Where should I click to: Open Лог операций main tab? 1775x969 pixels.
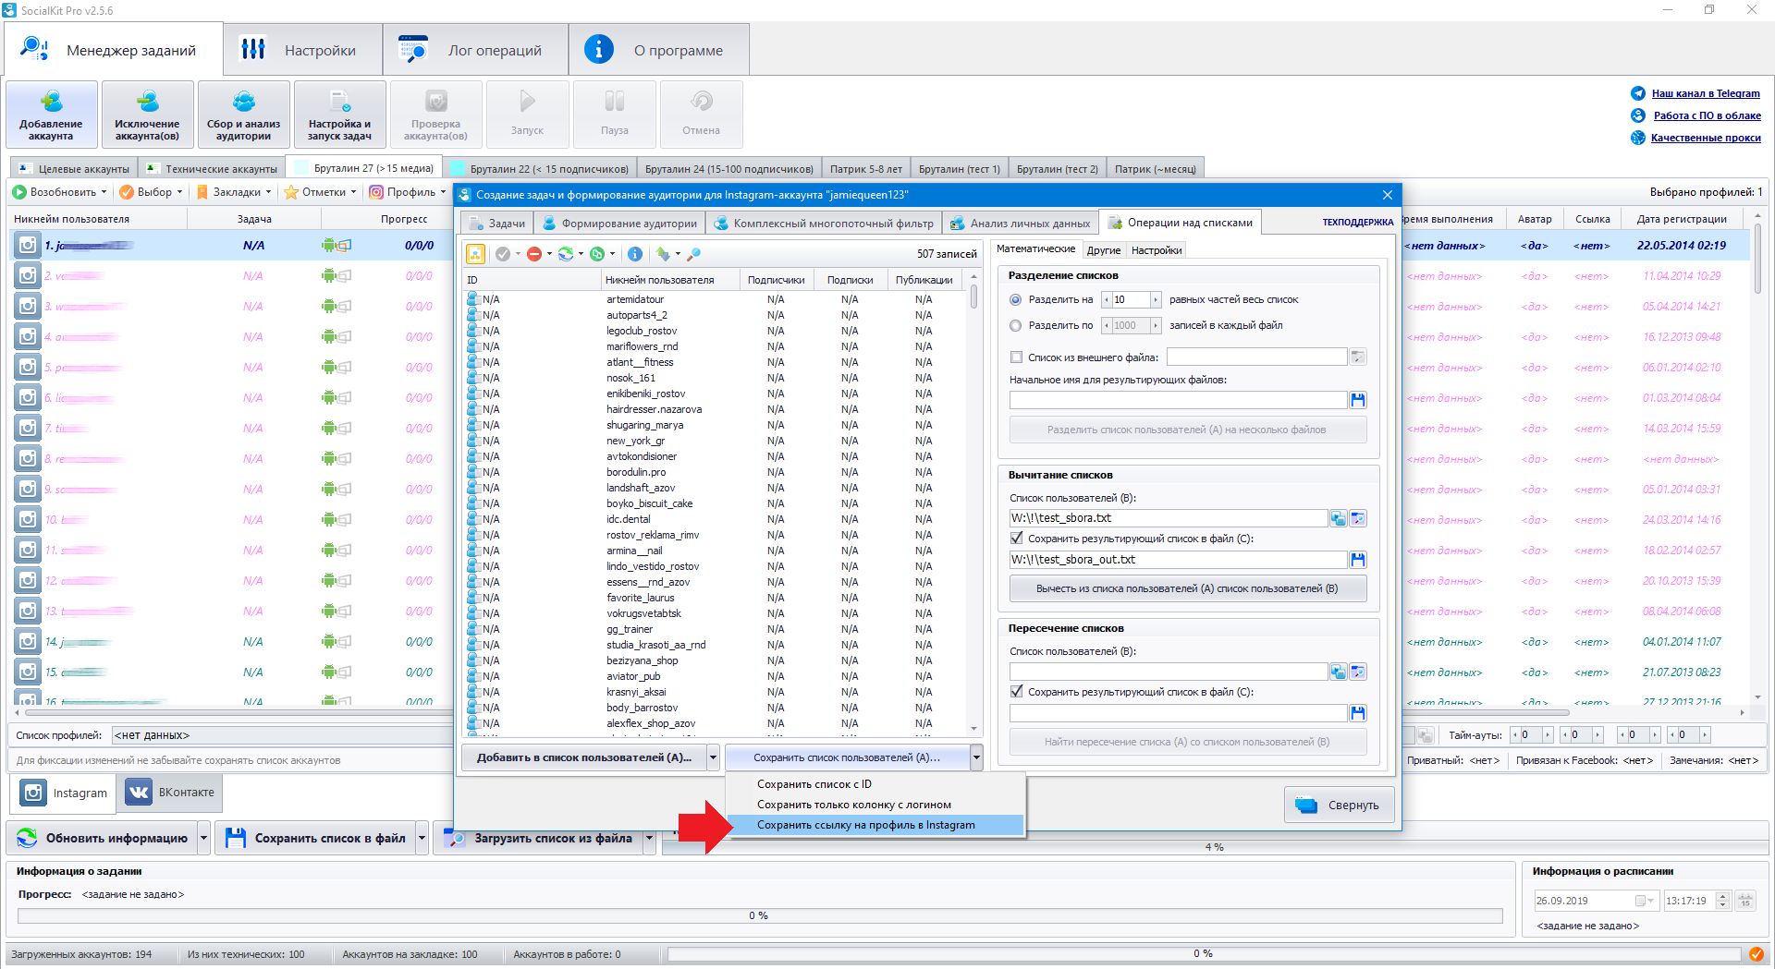476,50
